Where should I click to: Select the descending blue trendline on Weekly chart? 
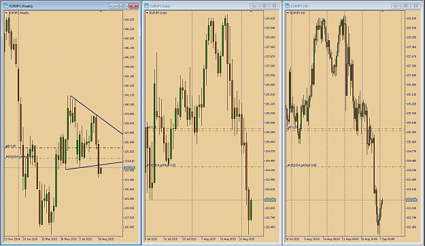pos(97,115)
